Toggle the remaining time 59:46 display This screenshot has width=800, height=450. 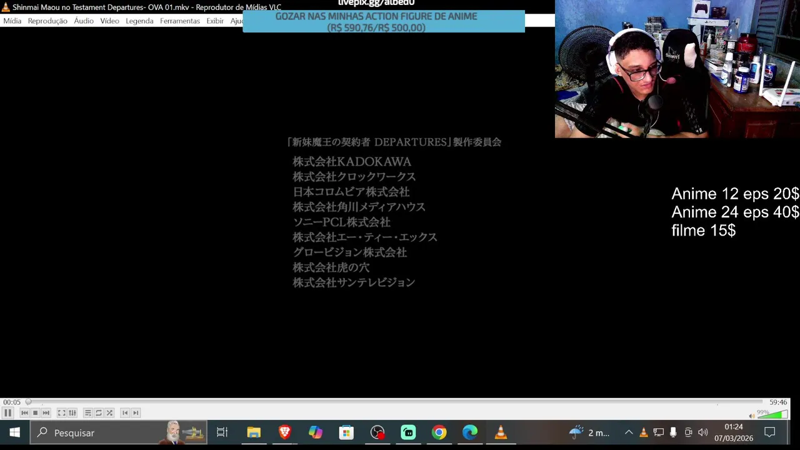pyautogui.click(x=778, y=402)
